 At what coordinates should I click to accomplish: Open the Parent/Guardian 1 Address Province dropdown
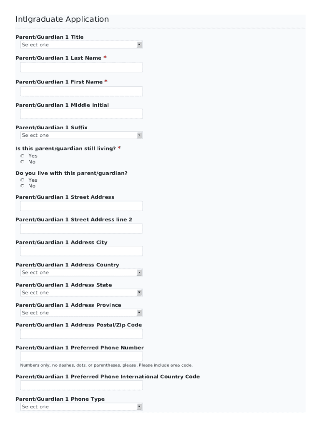point(81,313)
